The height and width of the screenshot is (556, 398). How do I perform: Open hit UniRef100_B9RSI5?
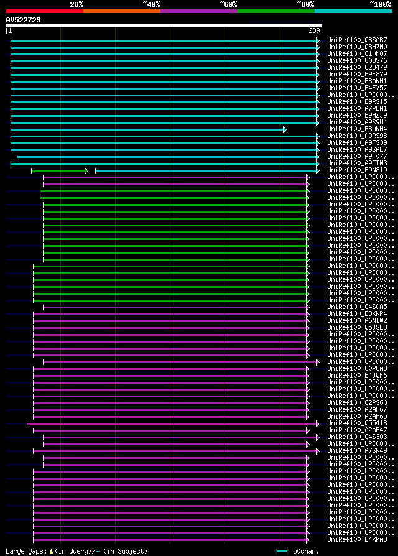[357, 102]
